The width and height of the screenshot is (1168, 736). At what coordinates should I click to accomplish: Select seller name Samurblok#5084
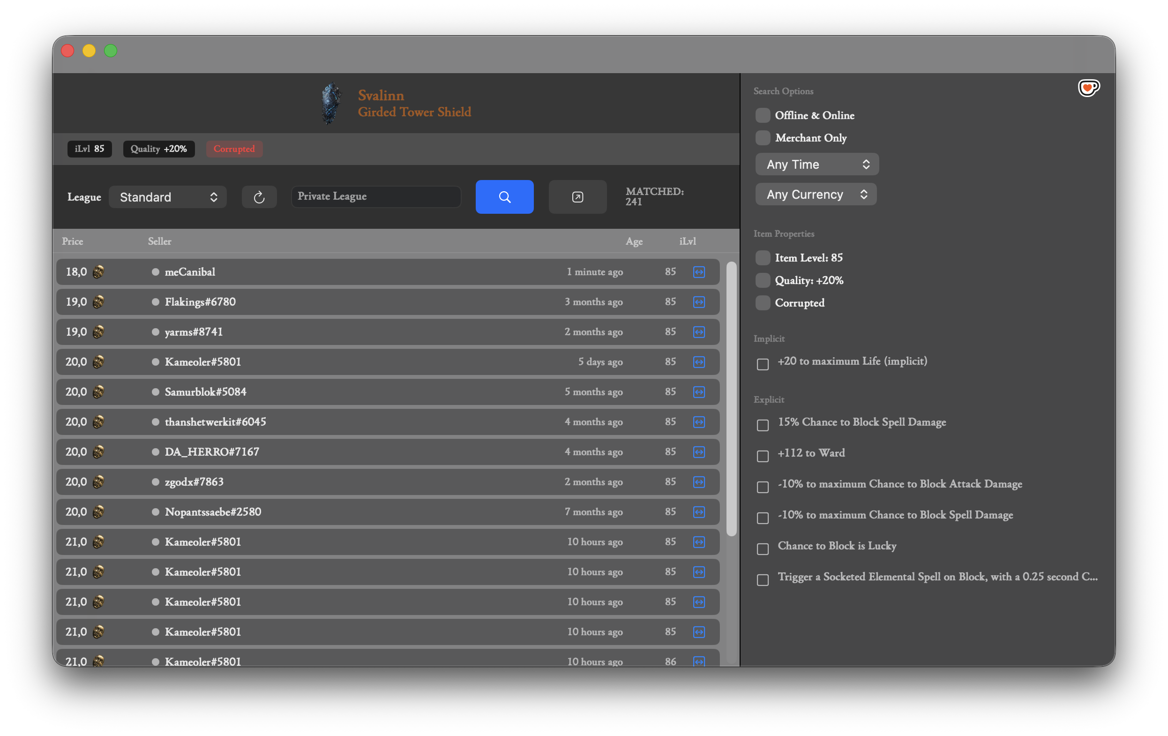click(205, 391)
